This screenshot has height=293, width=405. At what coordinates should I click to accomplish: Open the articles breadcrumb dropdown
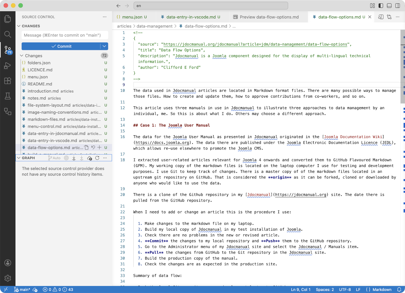[124, 26]
